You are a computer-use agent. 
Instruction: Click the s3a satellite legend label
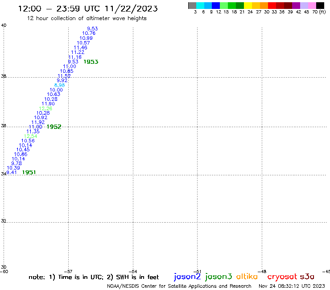(307, 277)
